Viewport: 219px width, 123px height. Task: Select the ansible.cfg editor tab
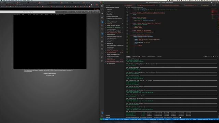[205, 5]
